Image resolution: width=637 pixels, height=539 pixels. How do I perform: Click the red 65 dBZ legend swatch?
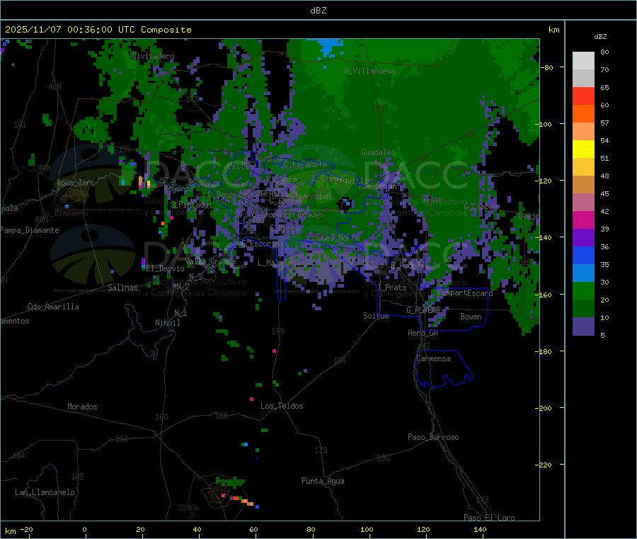tap(583, 96)
